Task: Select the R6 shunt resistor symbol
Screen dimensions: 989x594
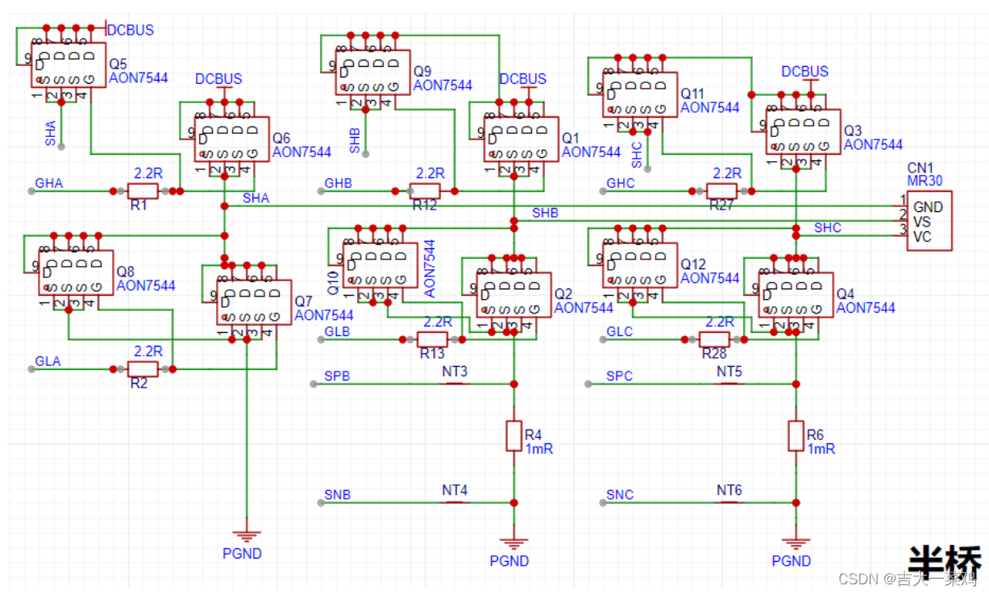Action: (796, 435)
